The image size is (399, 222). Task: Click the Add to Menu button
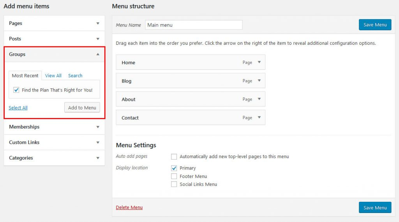pos(82,107)
